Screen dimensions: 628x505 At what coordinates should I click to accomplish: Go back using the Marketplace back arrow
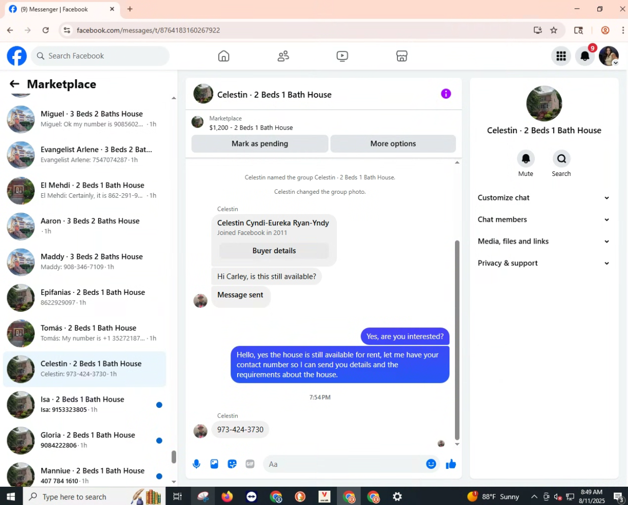pos(14,84)
